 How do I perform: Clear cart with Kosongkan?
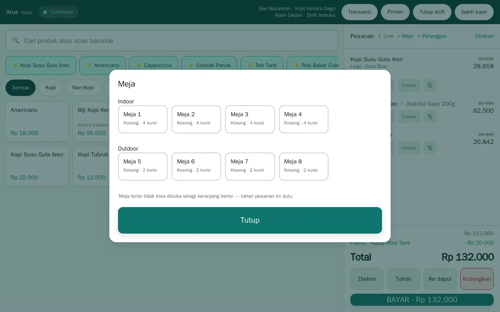click(x=477, y=279)
